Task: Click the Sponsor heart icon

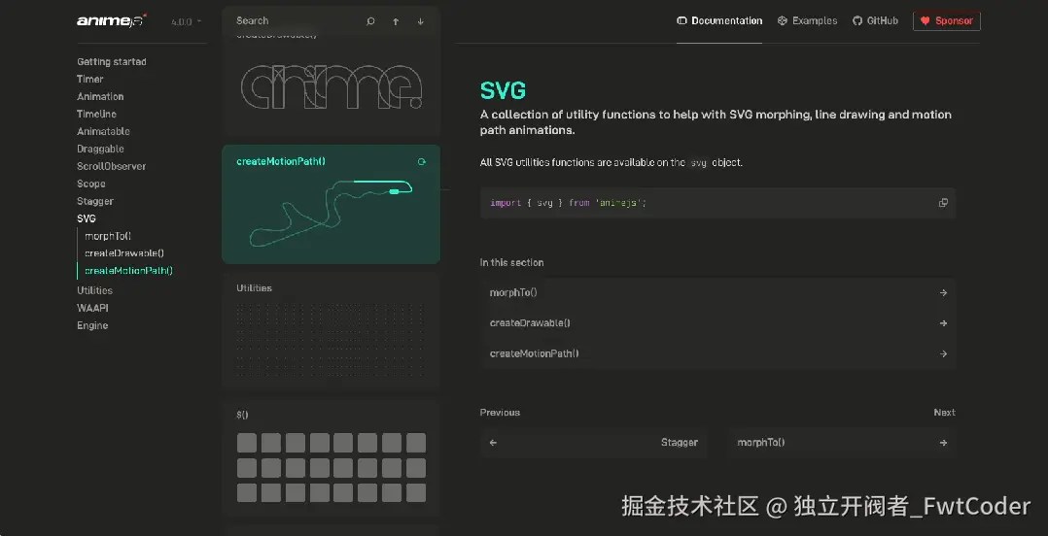Action: tap(926, 20)
